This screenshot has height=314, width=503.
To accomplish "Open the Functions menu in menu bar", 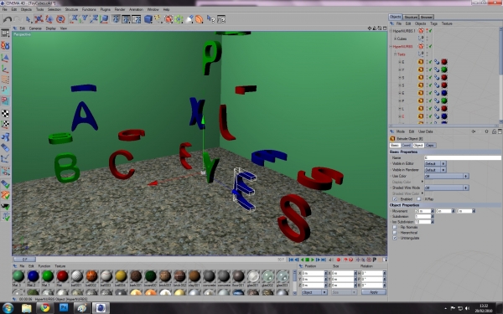I will pos(89,9).
